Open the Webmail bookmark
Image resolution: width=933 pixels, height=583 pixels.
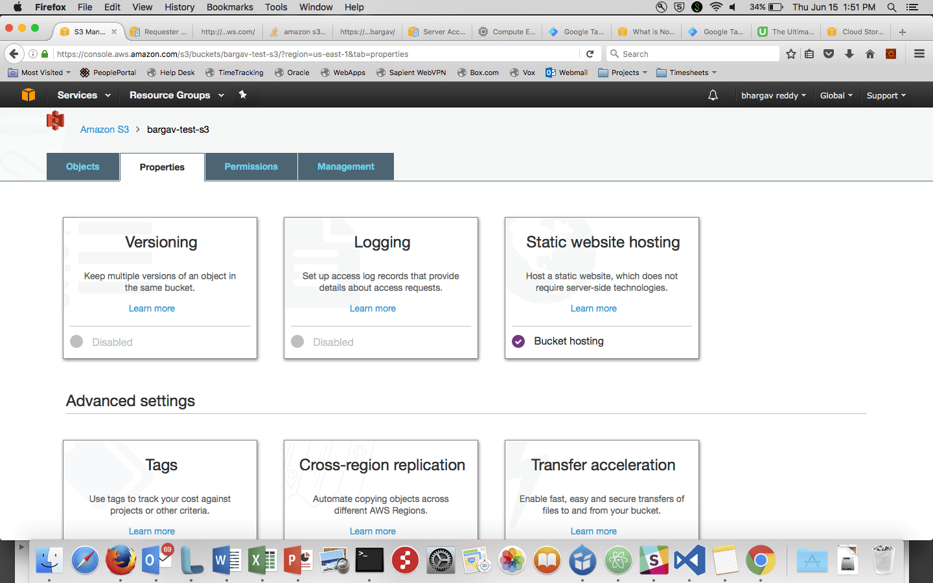(x=566, y=73)
